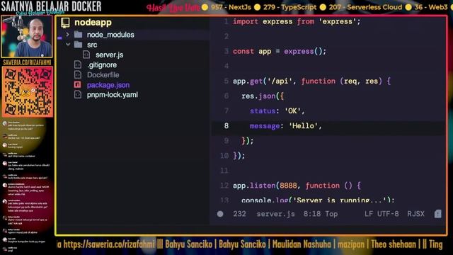Click the modeline icon right of RJSX
The height and width of the screenshot is (255, 453).
[x=437, y=214]
